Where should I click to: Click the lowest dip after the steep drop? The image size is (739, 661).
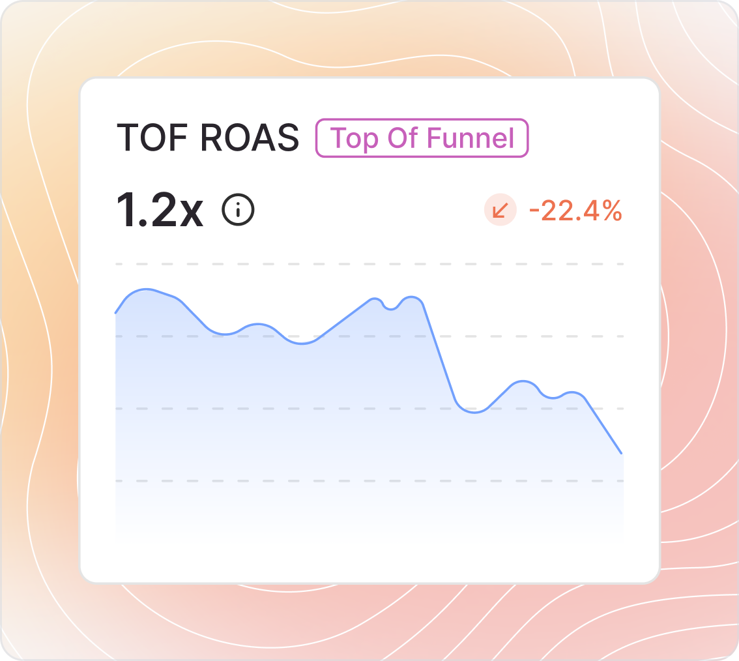pos(474,412)
